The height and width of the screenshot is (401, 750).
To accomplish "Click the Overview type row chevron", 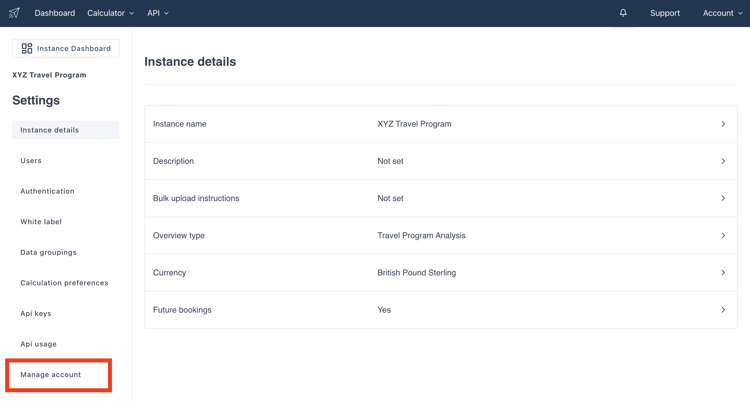I will coord(723,236).
